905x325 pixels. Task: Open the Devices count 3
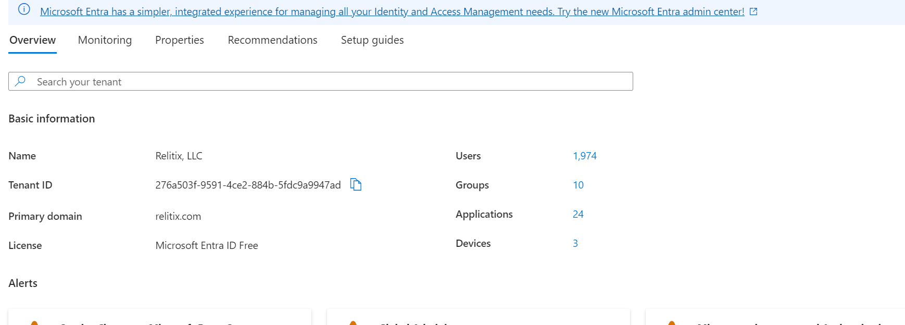point(575,243)
